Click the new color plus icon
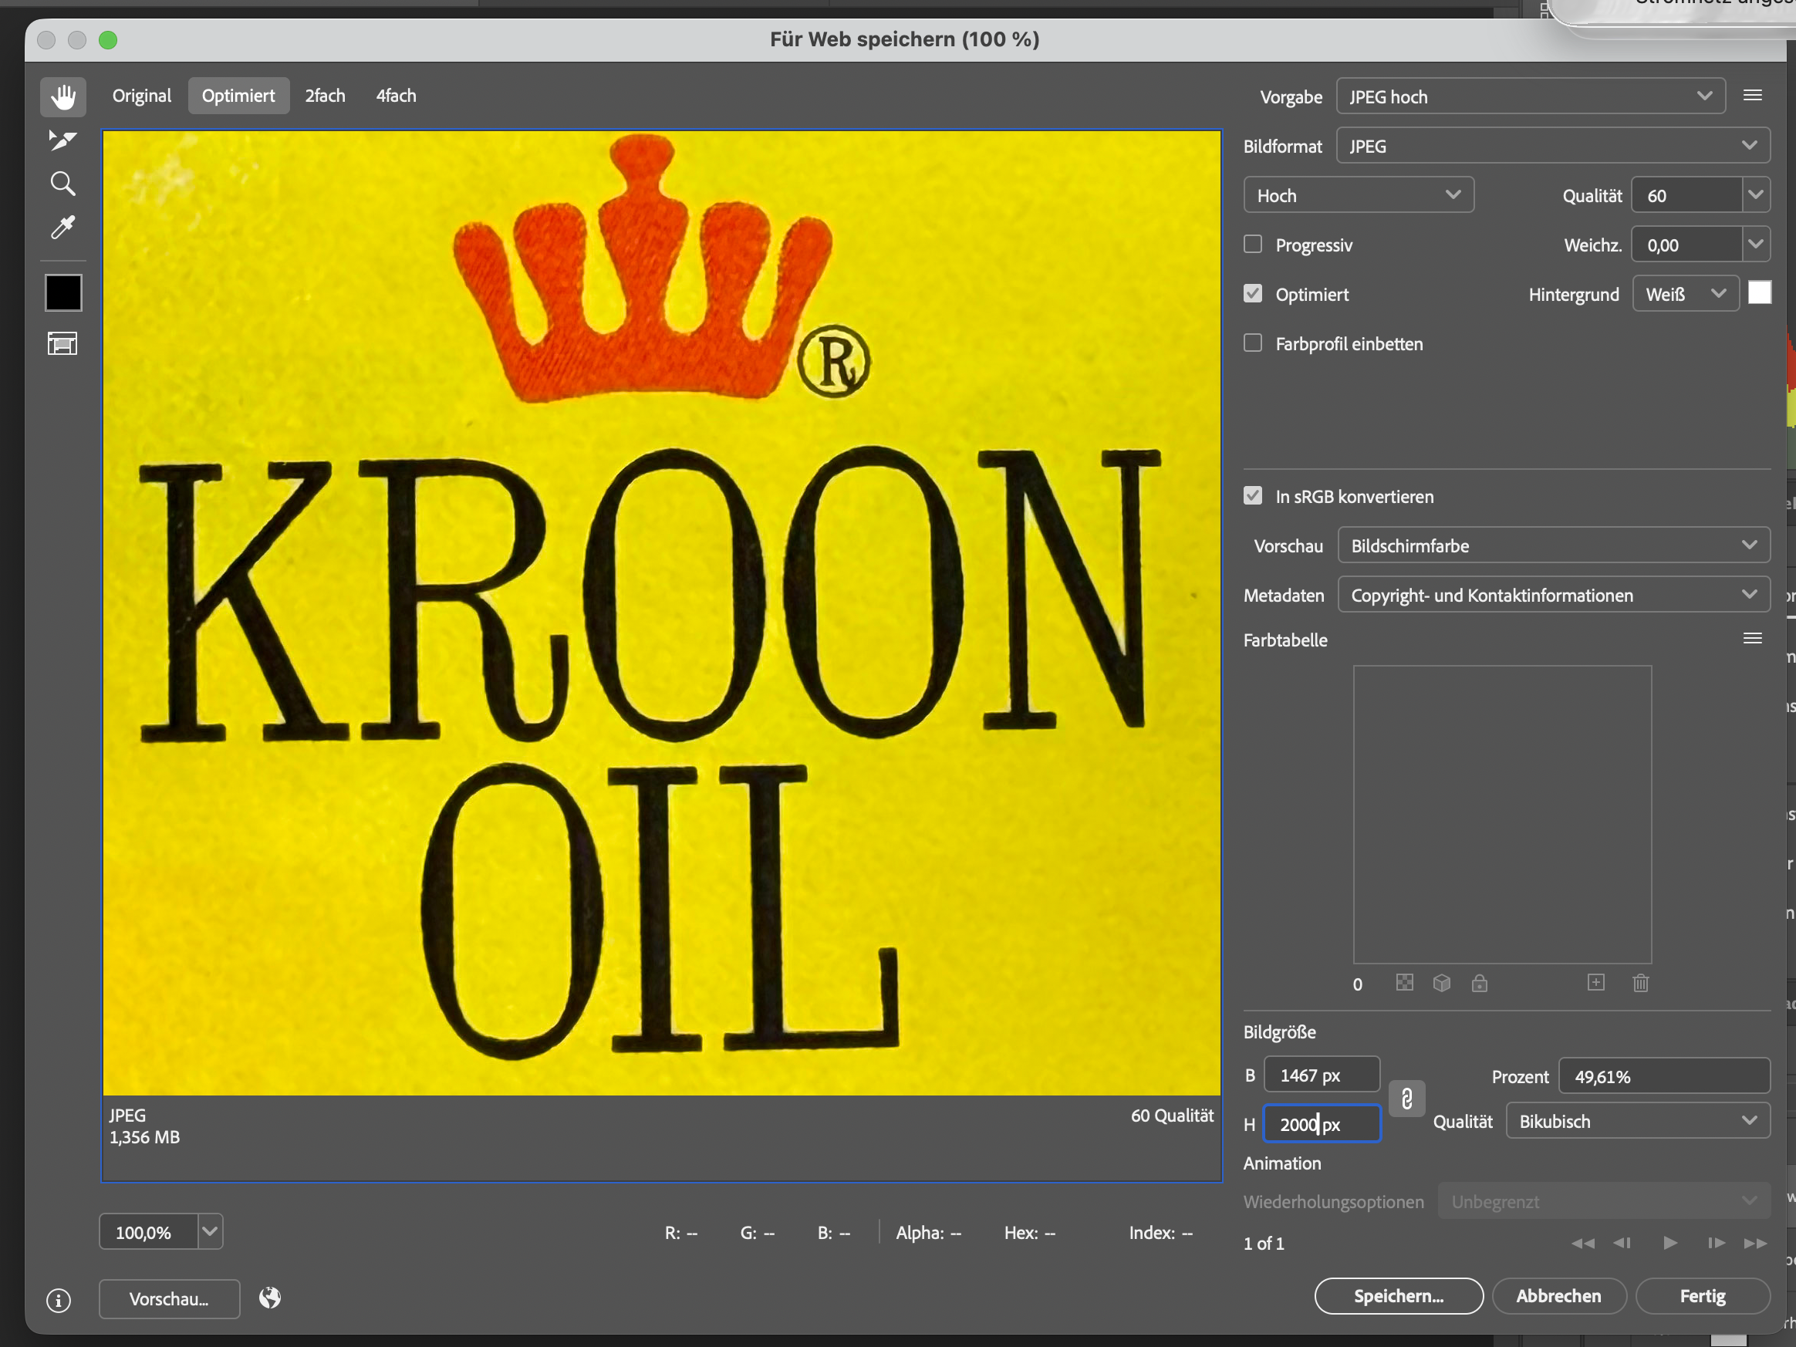This screenshot has width=1796, height=1347. click(x=1595, y=982)
